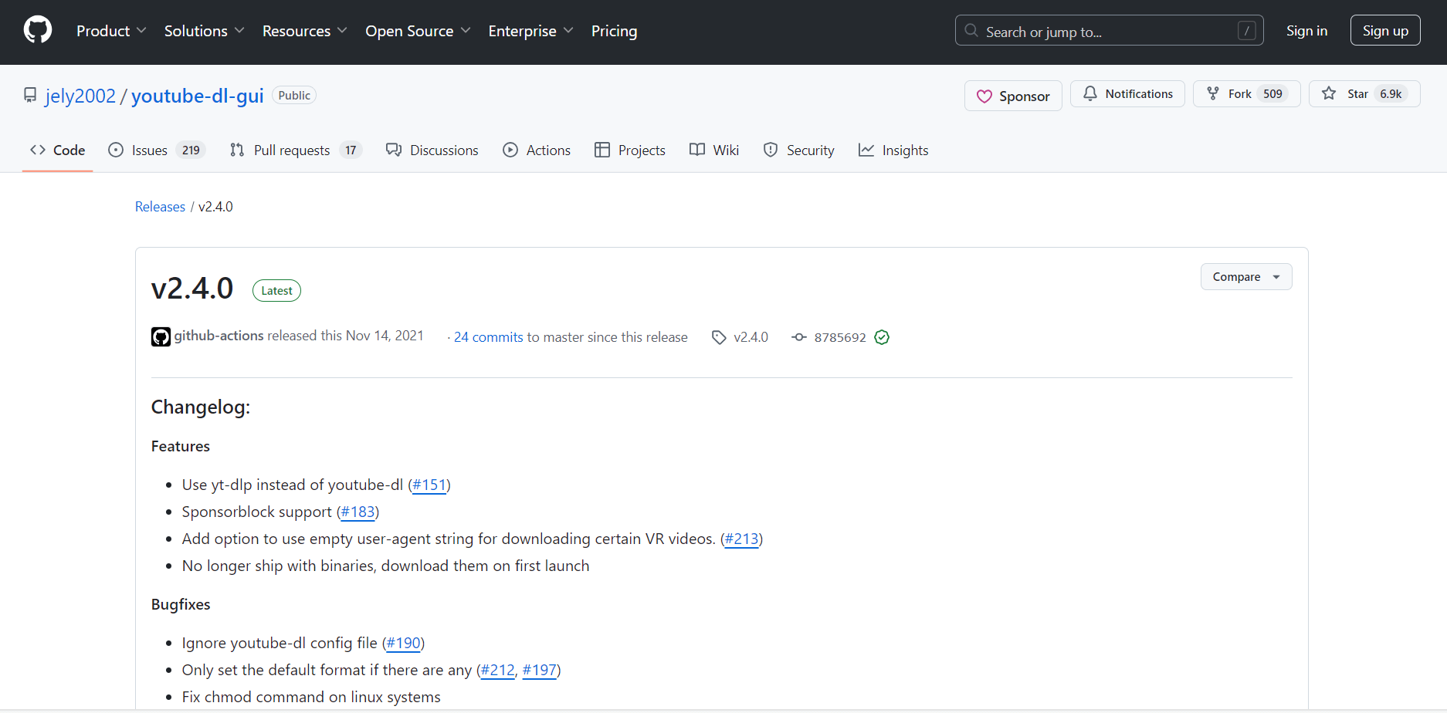Open the Security tab
Viewport: 1447px width, 713px height.
(798, 150)
